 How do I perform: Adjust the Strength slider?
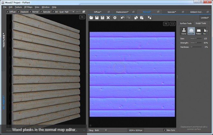pos(196,43)
